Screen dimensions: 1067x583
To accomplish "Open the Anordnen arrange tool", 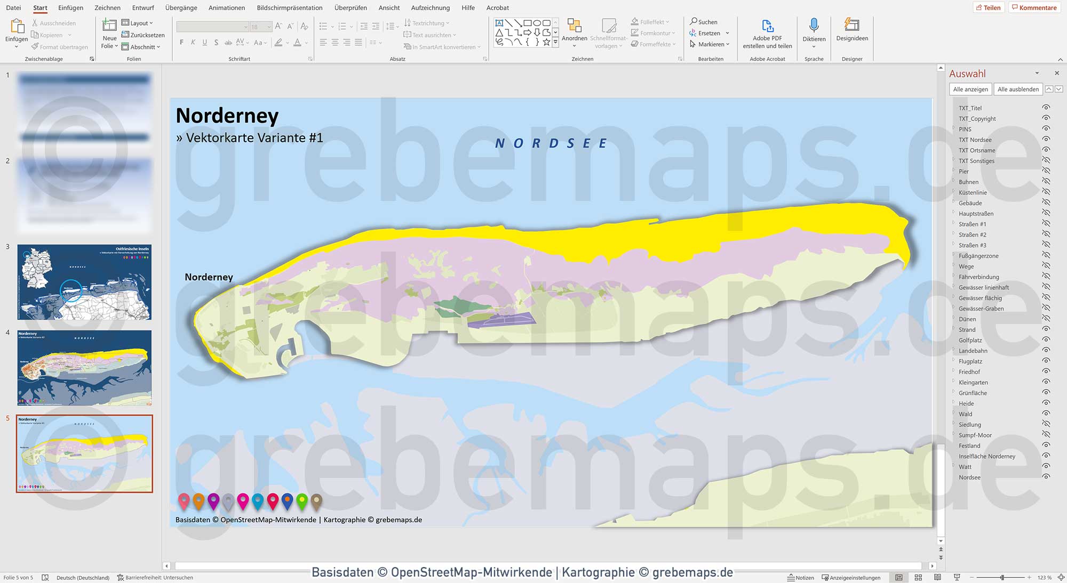I will (x=575, y=32).
